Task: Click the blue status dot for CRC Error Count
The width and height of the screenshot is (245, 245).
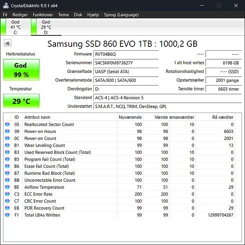Action: click(x=7, y=201)
